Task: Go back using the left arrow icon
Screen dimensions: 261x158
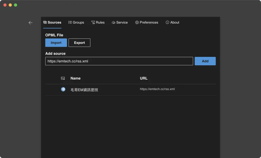Action: pyautogui.click(x=31, y=23)
